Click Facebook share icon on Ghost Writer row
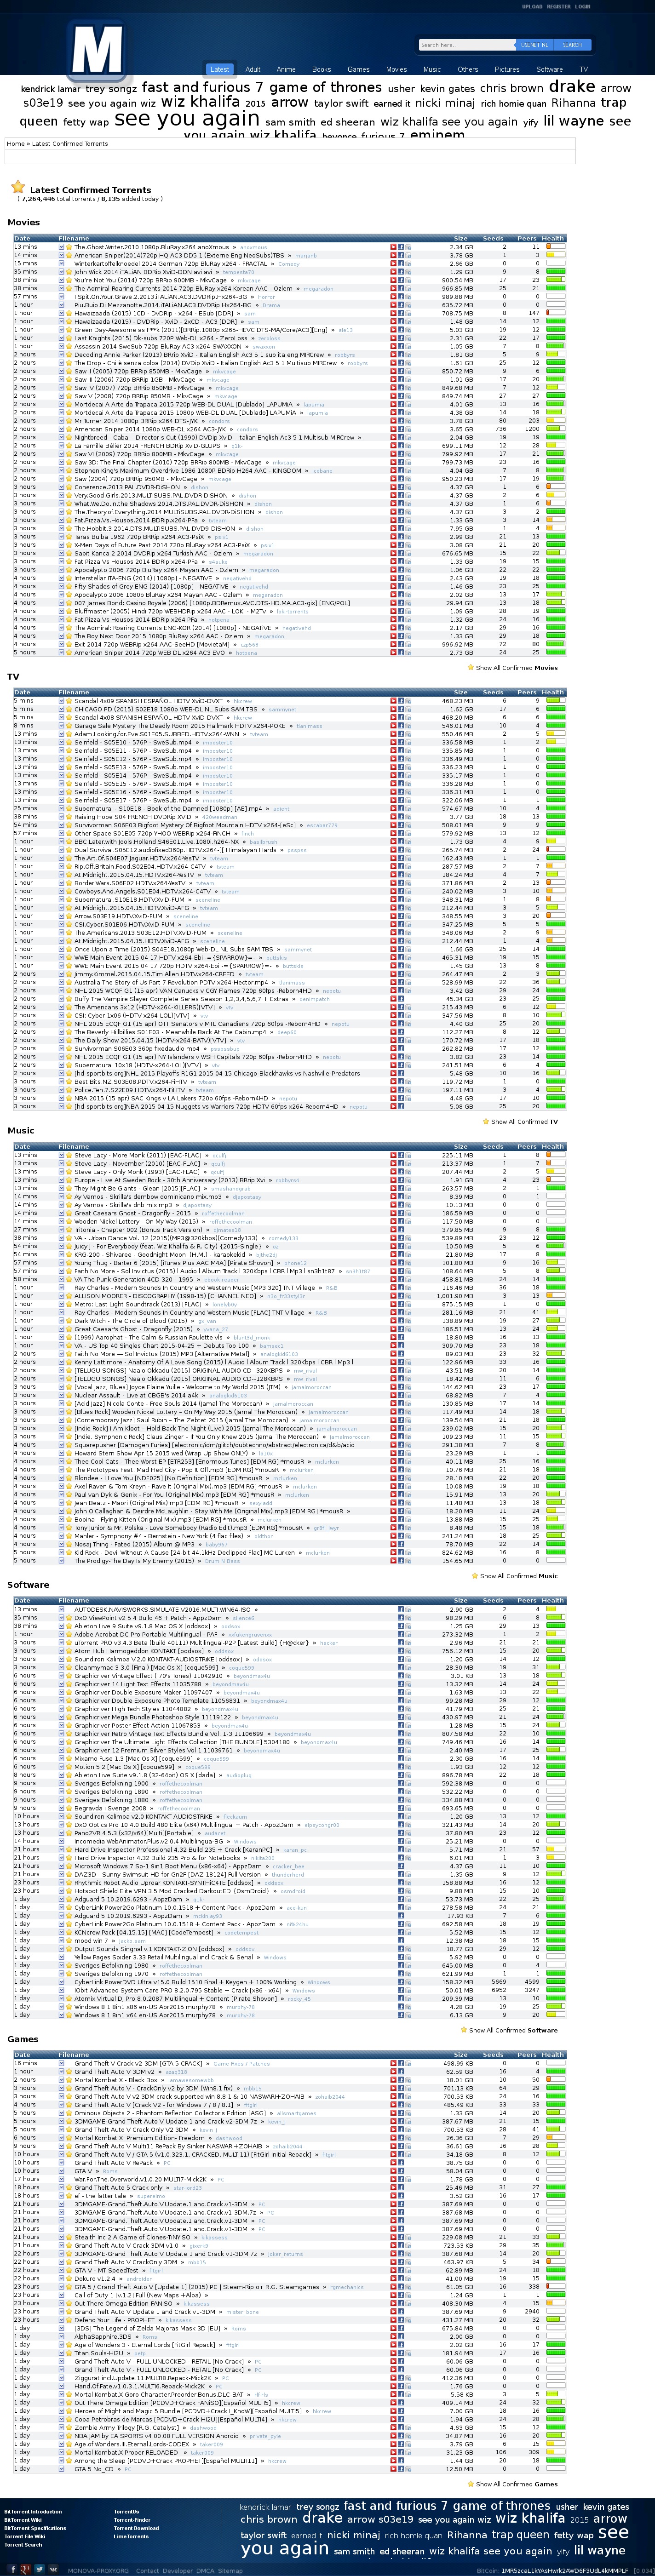The height and width of the screenshot is (2576, 655). point(401,247)
